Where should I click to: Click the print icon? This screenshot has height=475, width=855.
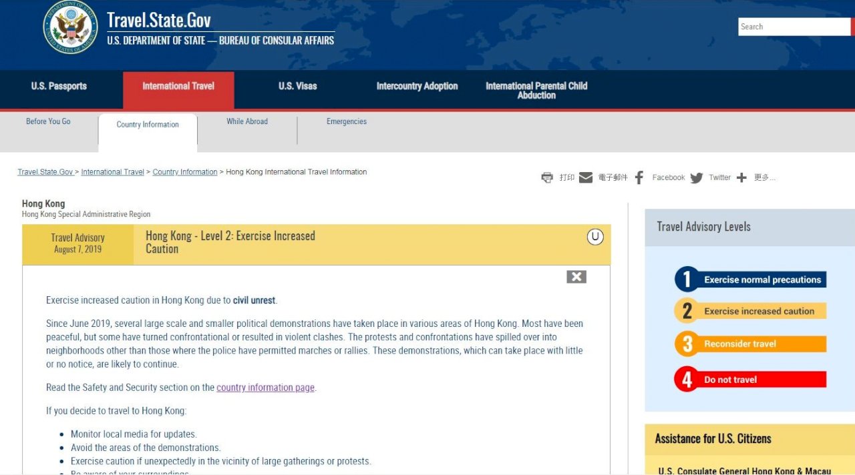(547, 177)
